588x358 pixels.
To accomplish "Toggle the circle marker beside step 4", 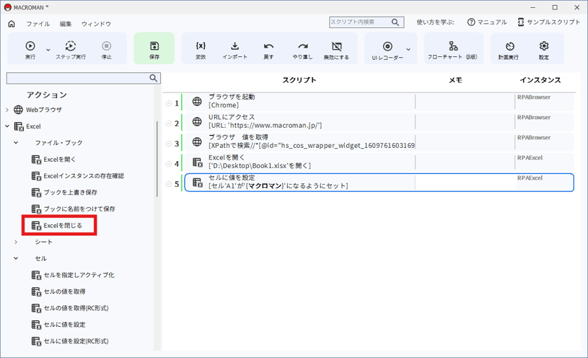I will pos(168,164).
